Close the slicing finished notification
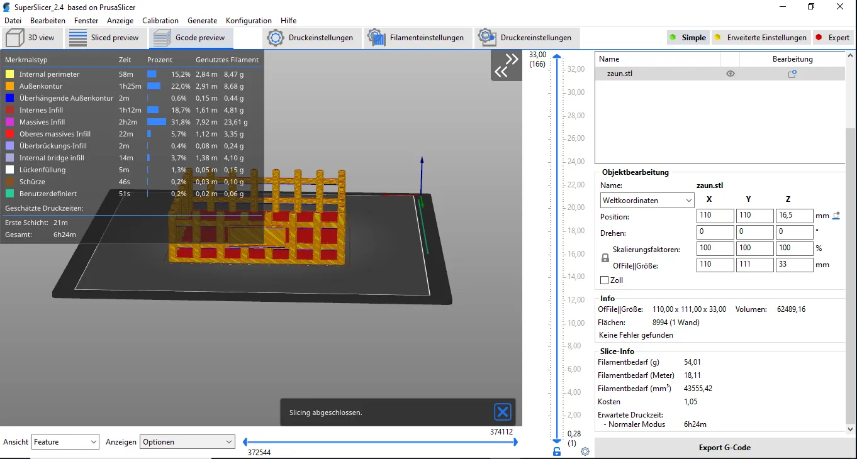 click(502, 412)
